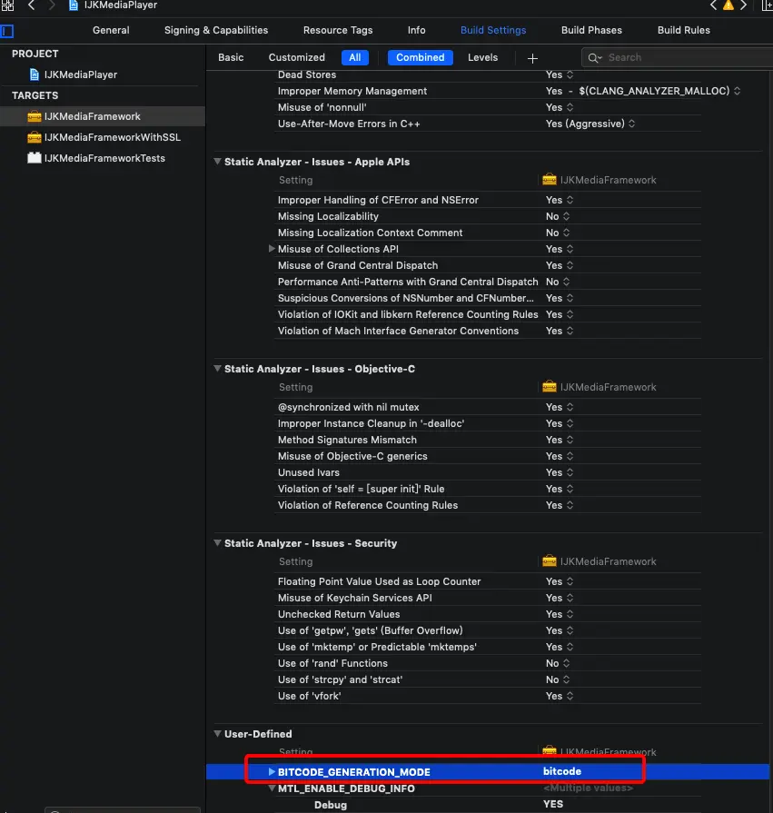Screen dimensions: 773x813
Task: Switch to Combined view
Action: tap(421, 57)
